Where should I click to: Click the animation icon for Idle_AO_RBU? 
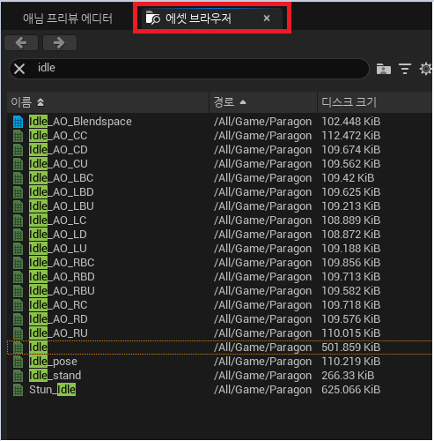pyautogui.click(x=18, y=291)
